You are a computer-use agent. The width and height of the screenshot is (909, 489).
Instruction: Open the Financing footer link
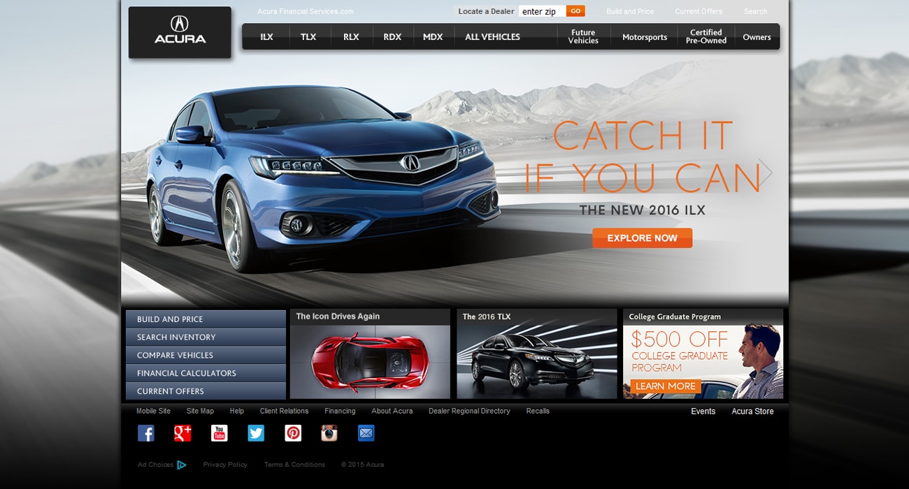(x=340, y=411)
